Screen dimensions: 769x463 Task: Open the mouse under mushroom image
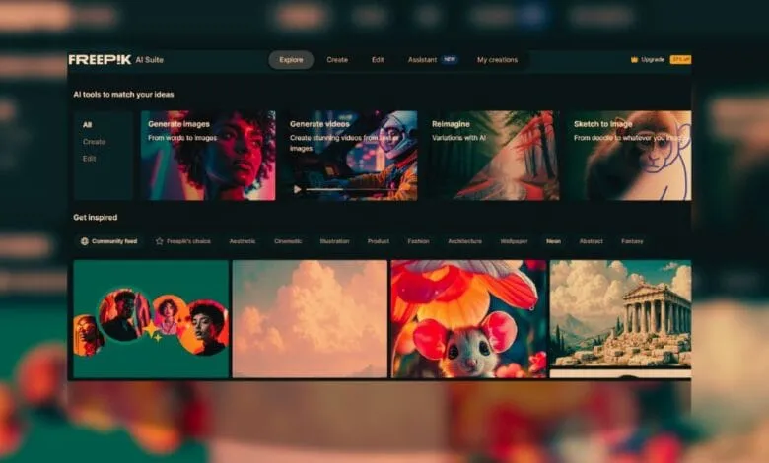tap(469, 319)
